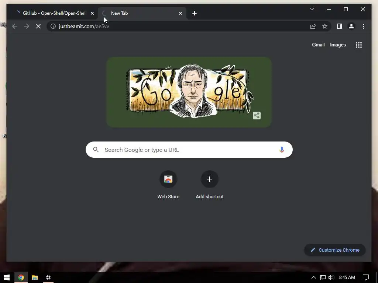The width and height of the screenshot is (378, 283).
Task: Open the Google Doodle portrait image
Action: 189,92
